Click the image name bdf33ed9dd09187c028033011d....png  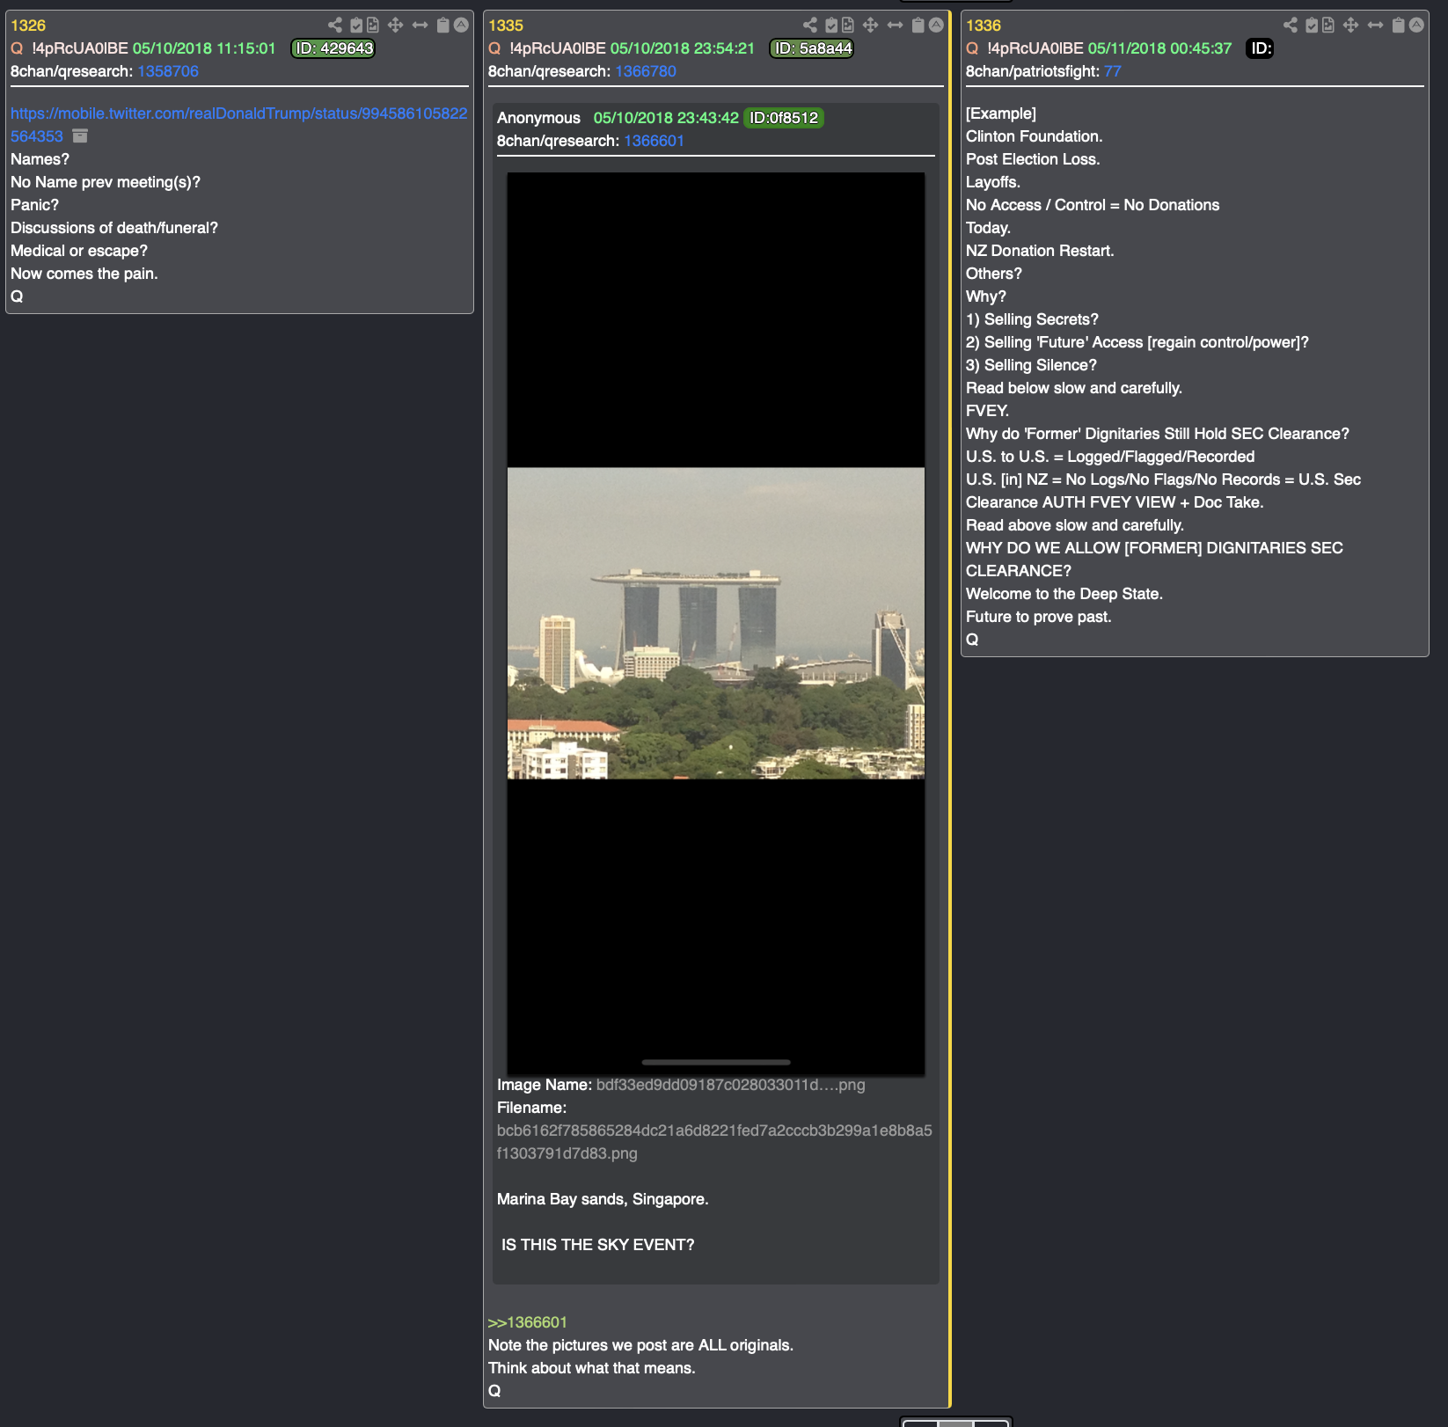point(730,1085)
